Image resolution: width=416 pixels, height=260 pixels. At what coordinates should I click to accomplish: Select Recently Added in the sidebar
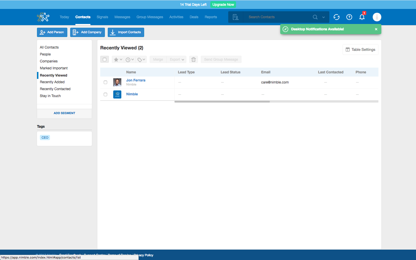(52, 82)
